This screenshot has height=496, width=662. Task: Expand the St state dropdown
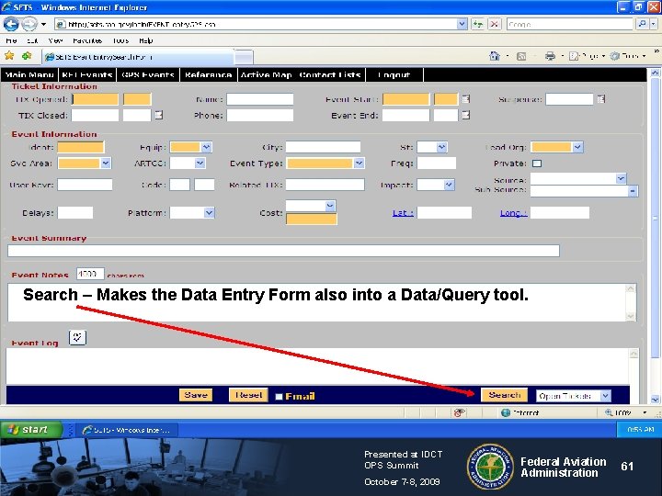click(441, 147)
